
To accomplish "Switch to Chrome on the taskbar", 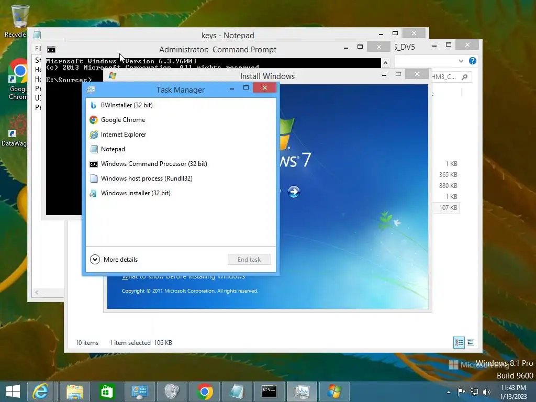I will pos(205,392).
